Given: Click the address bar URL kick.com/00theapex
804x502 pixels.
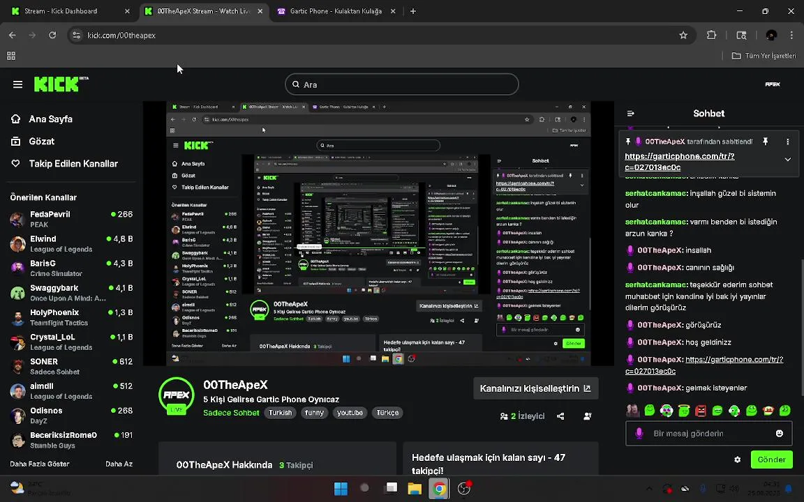Looking at the screenshot, I should coord(121,36).
